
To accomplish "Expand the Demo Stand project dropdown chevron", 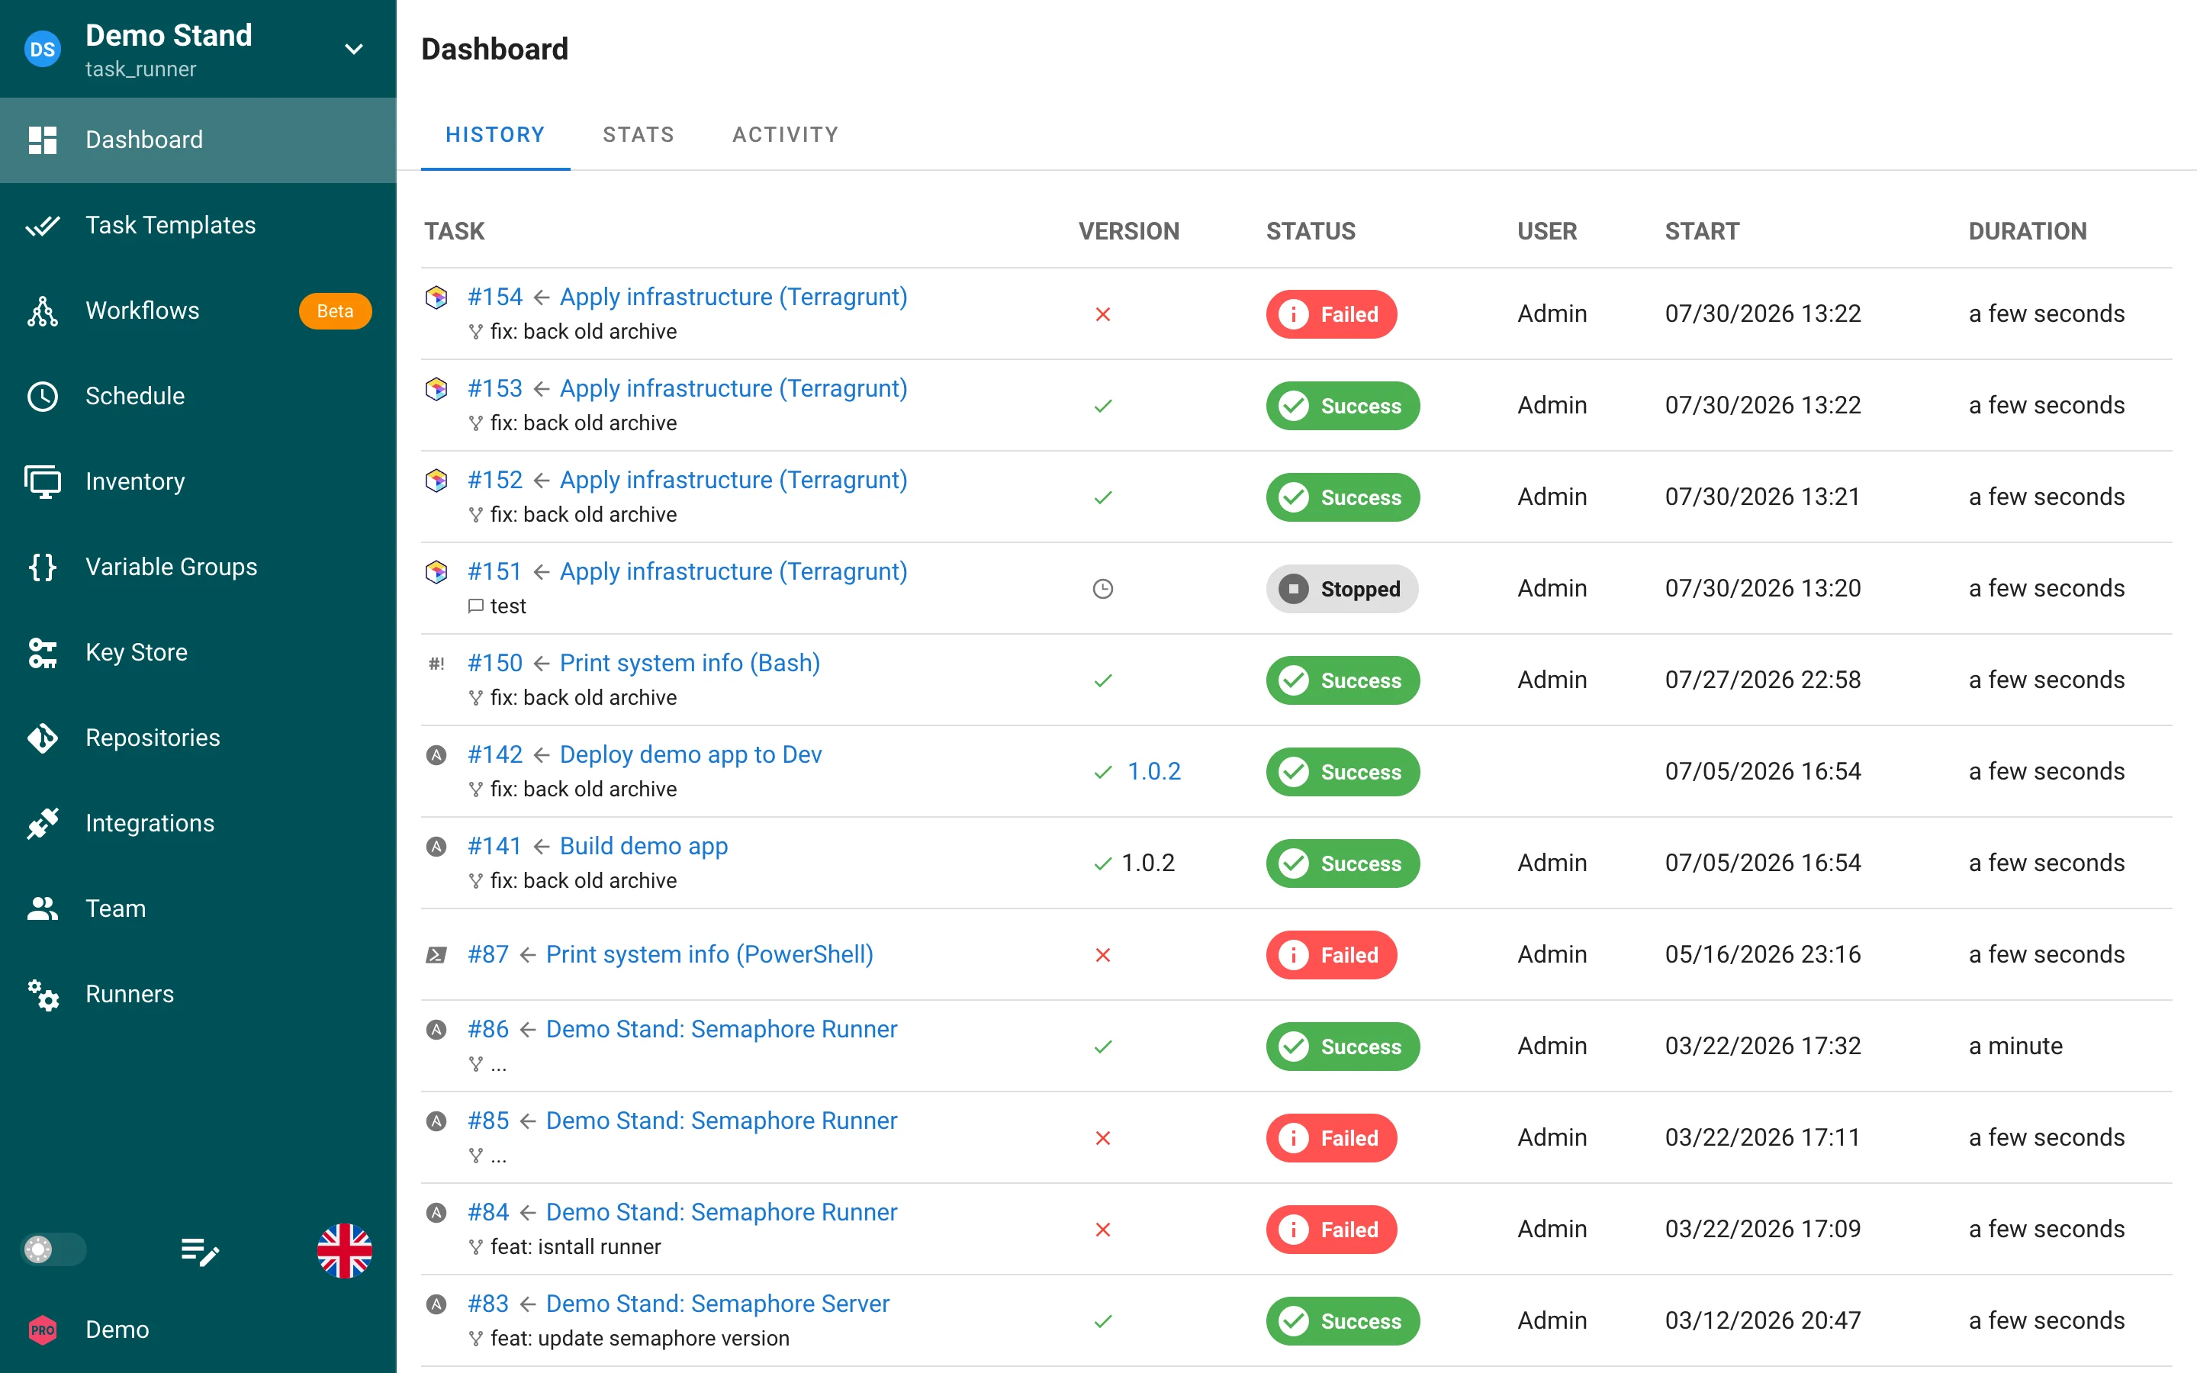I will coord(354,49).
